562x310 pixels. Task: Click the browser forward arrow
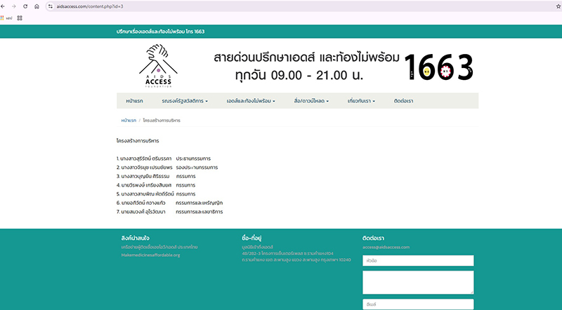tap(13, 6)
